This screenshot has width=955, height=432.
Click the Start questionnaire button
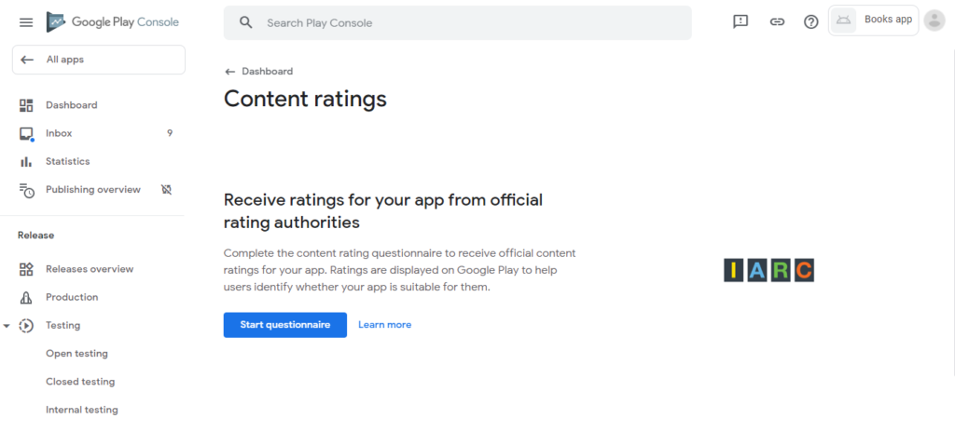(x=285, y=325)
